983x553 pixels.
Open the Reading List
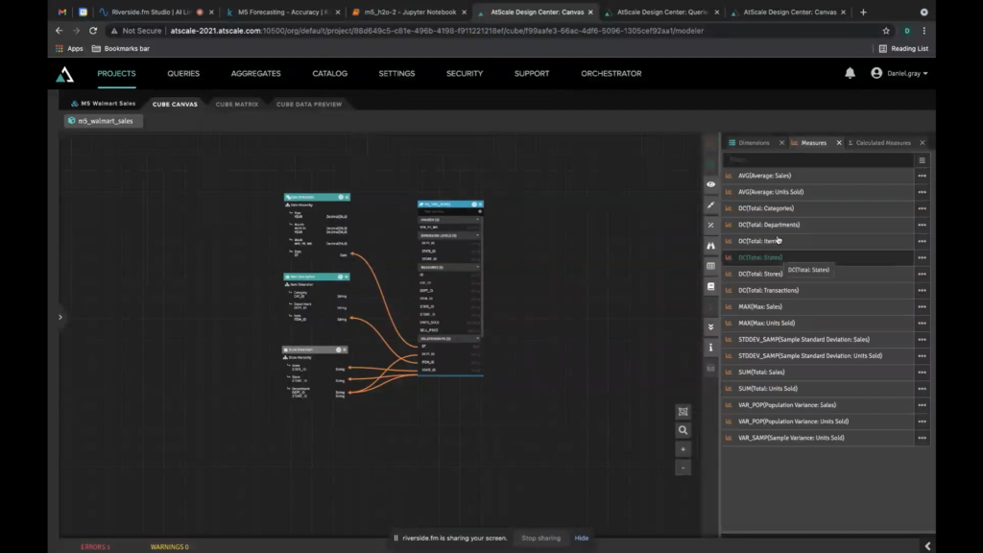[x=903, y=48]
